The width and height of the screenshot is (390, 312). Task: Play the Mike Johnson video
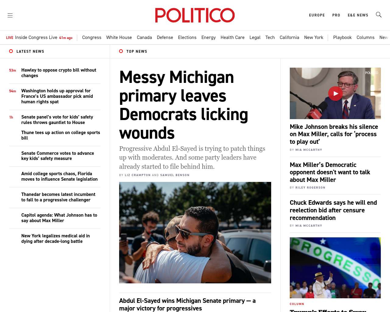(x=335, y=94)
